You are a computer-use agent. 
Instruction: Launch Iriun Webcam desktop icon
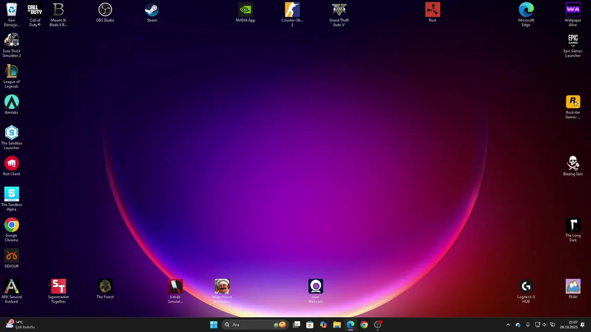pyautogui.click(x=316, y=291)
